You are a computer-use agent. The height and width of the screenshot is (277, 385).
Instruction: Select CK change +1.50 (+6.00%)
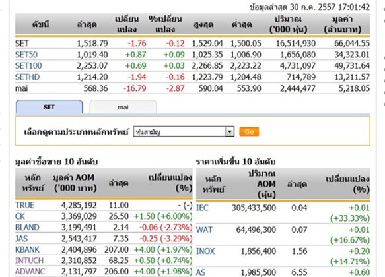point(163,216)
